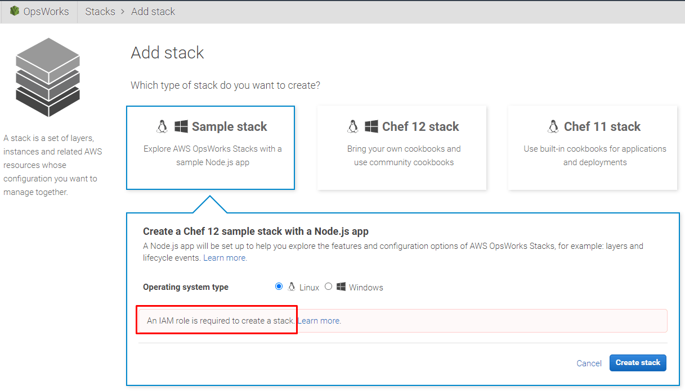This screenshot has height=391, width=685.
Task: Click 'Create a Chef 12 sample stack' heading
Action: (x=256, y=231)
